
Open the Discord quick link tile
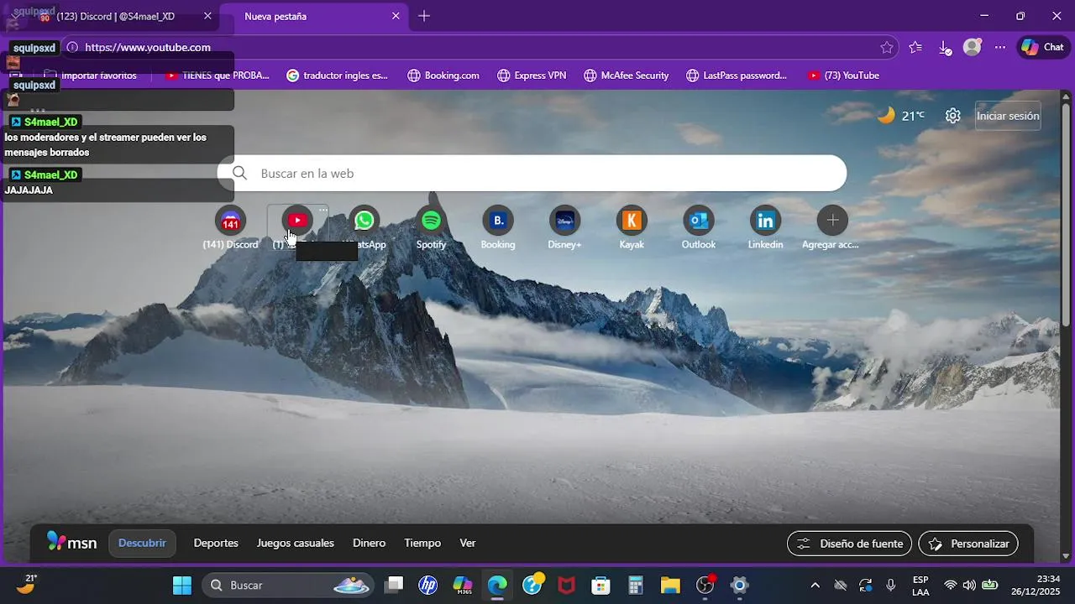[230, 228]
